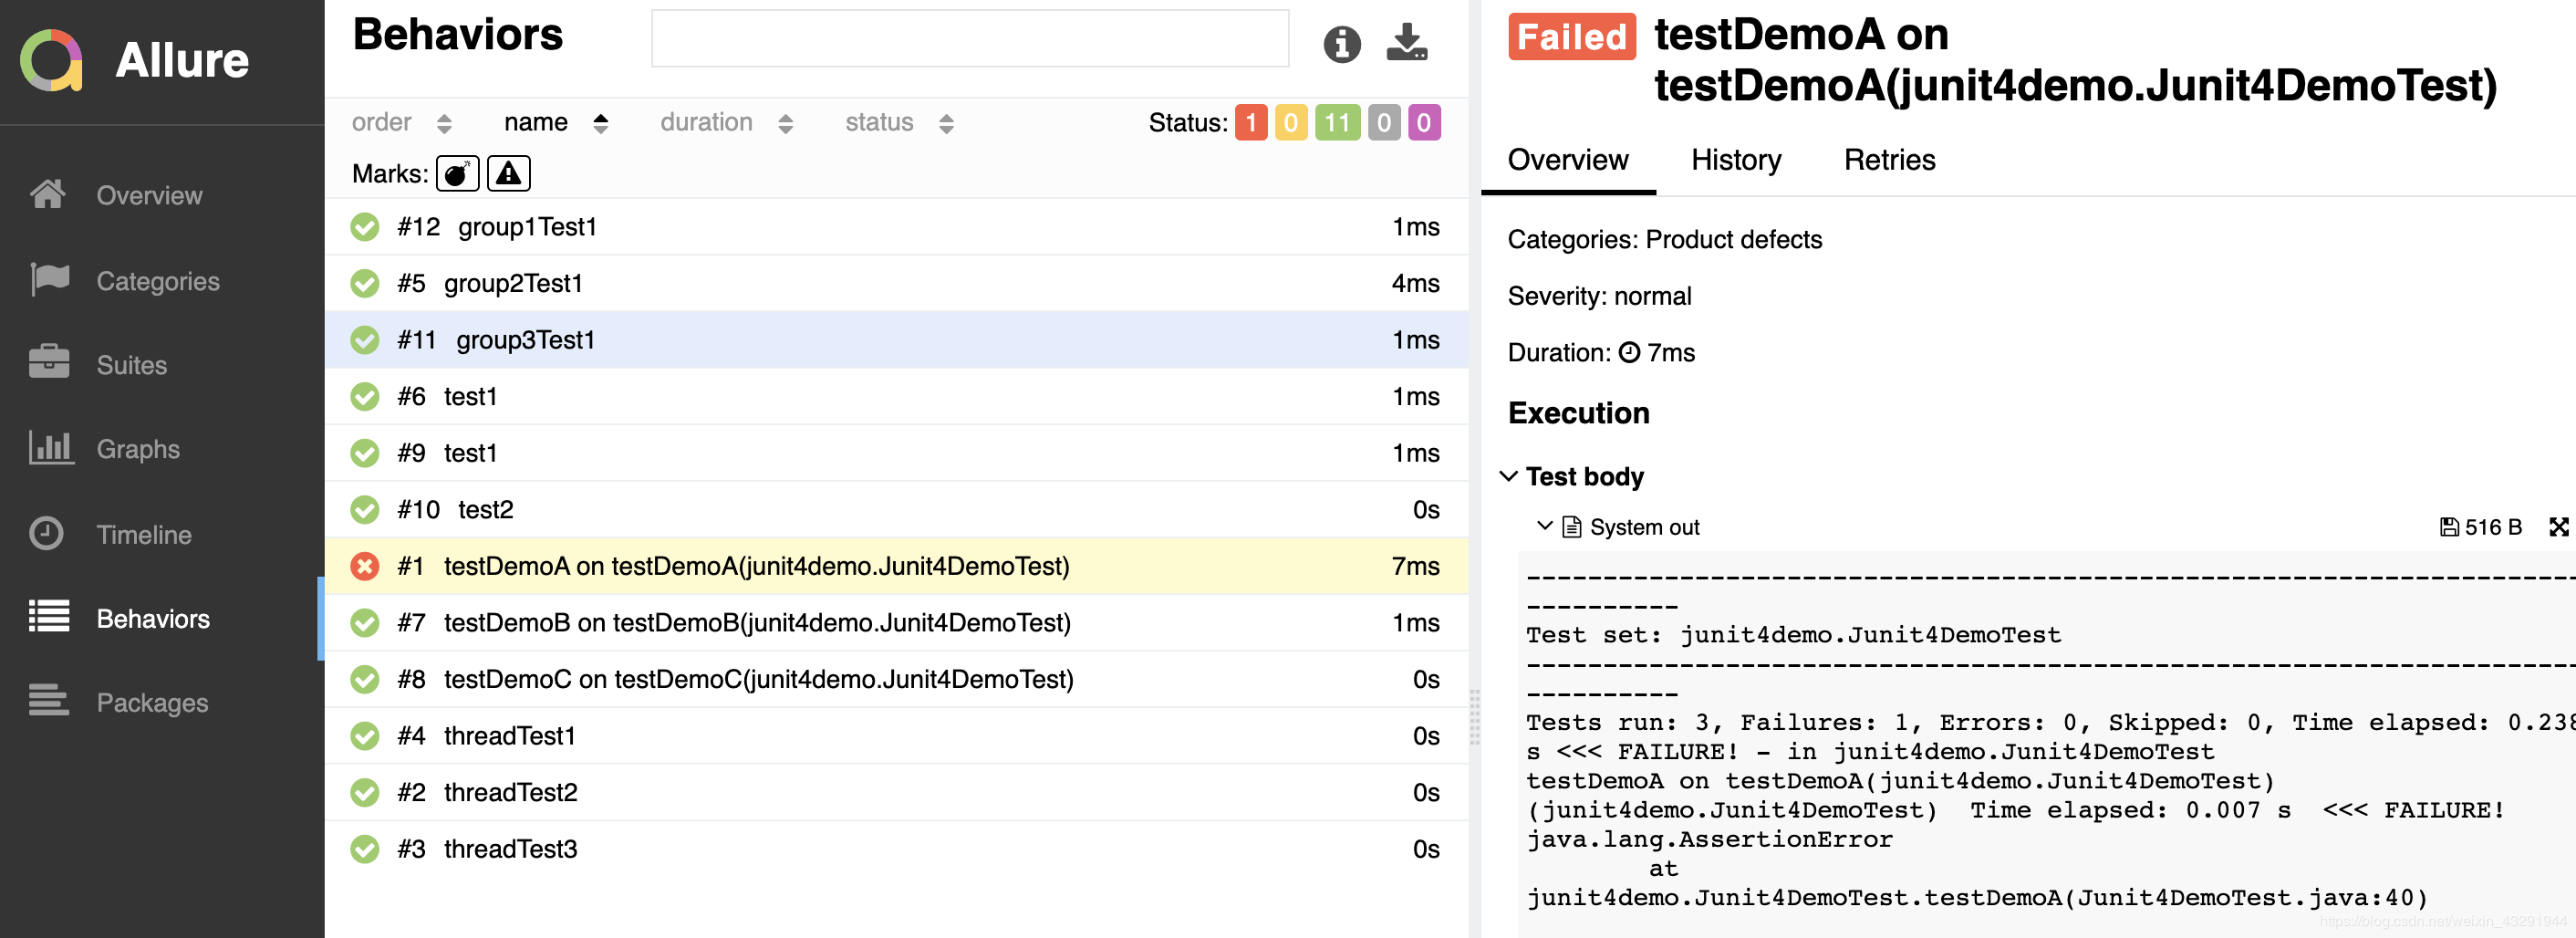The image size is (2576, 938).
Task: Click the download CSV icon
Action: click(1406, 42)
